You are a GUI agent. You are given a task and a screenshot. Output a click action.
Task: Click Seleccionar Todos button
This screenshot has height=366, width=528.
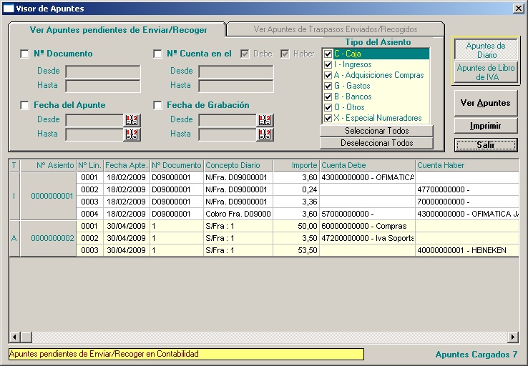(x=376, y=131)
